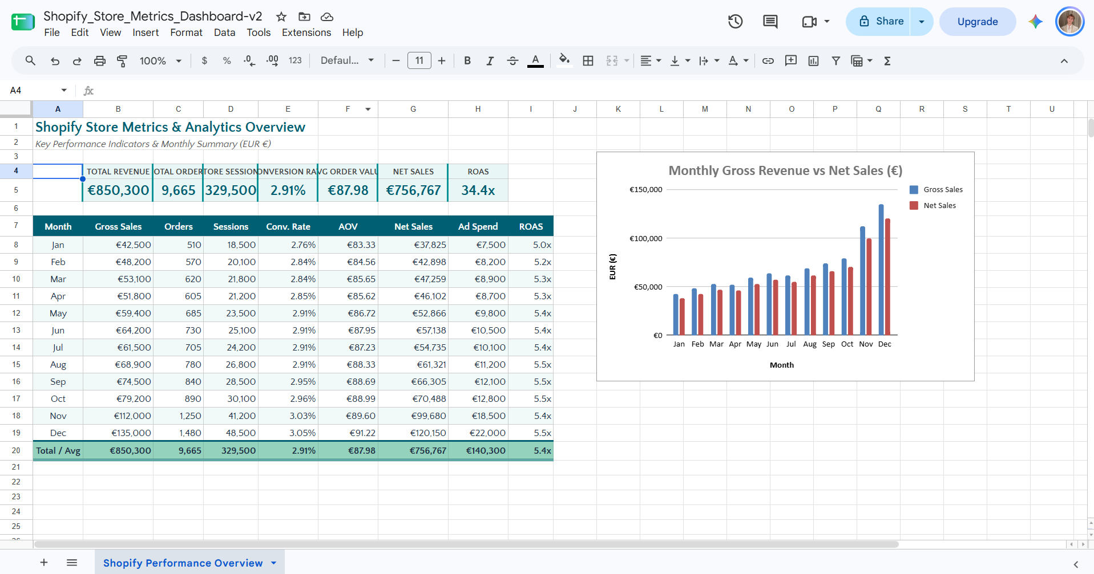
Task: Click the Upgrade button
Action: 978,22
